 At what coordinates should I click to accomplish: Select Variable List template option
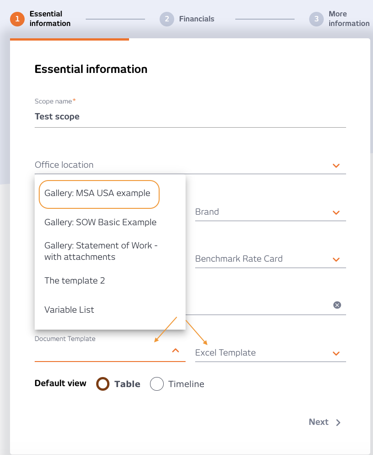[x=69, y=310]
